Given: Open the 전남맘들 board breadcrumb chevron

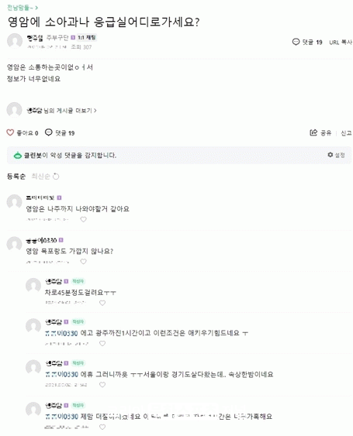Looking at the screenshot, I should (36, 8).
